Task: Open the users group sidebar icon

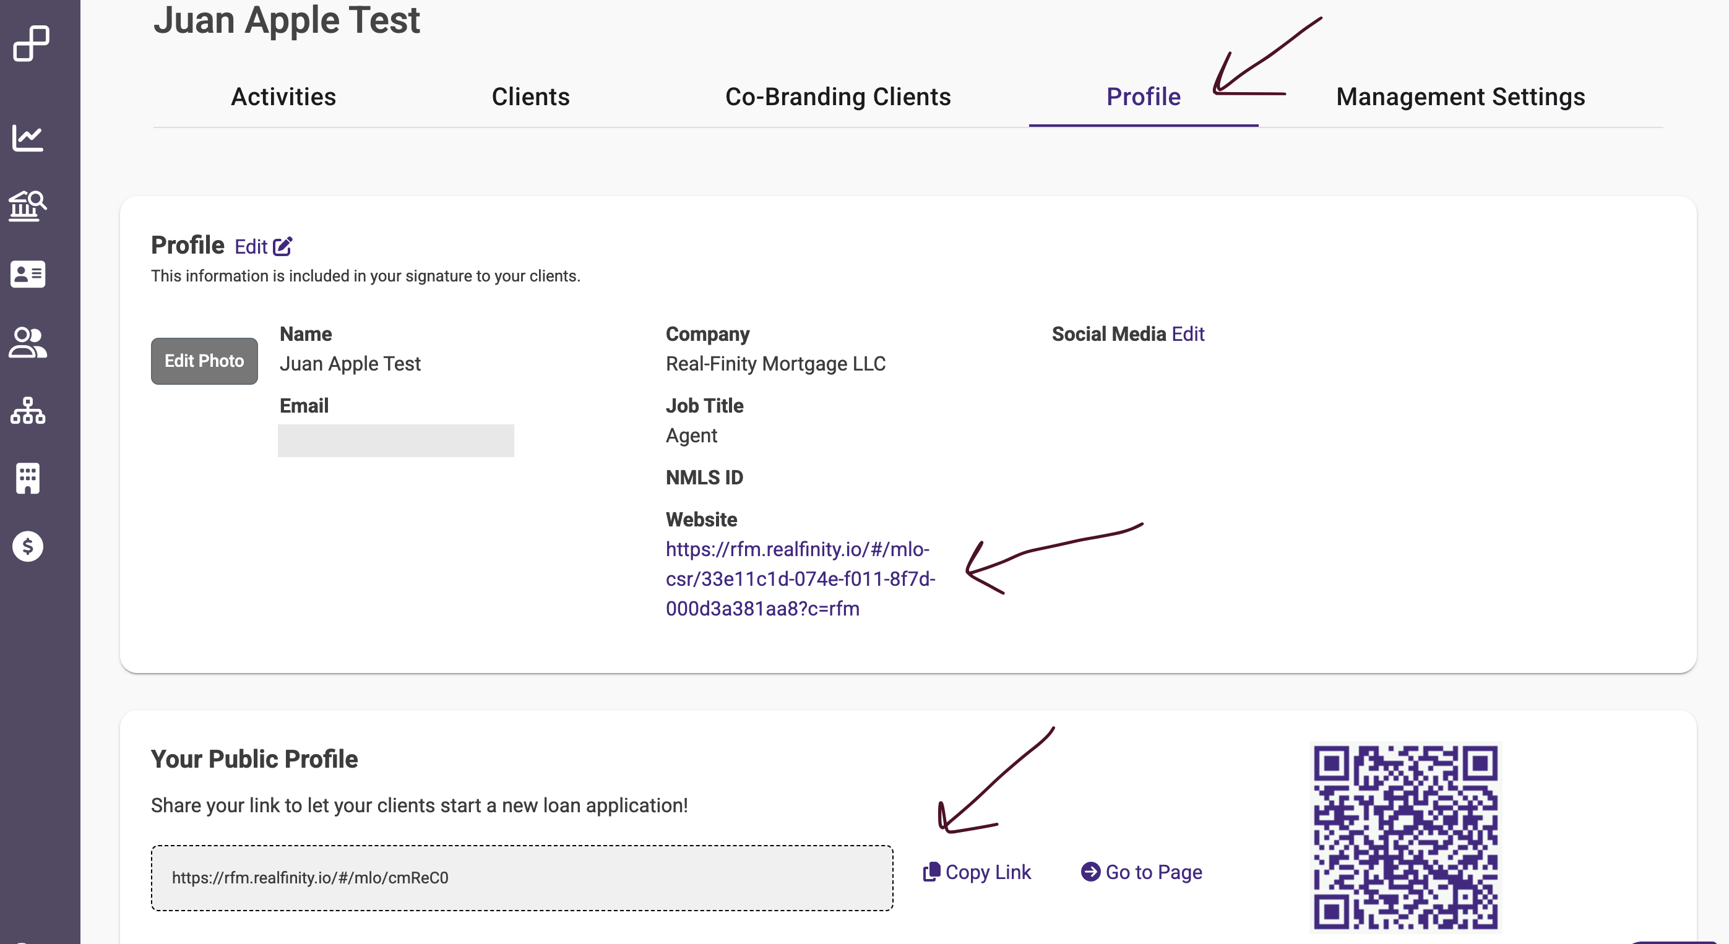Action: point(27,342)
